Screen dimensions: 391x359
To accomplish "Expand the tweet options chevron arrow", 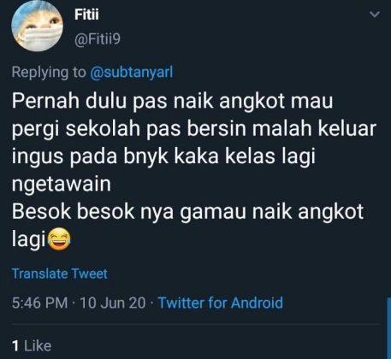I will [x=375, y=15].
